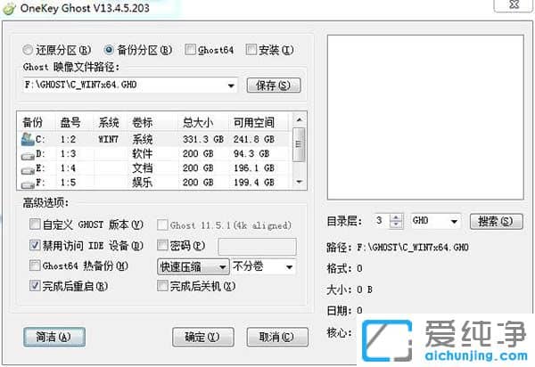Toggle the 安装 checkbox
The image size is (535, 367).
pos(251,50)
